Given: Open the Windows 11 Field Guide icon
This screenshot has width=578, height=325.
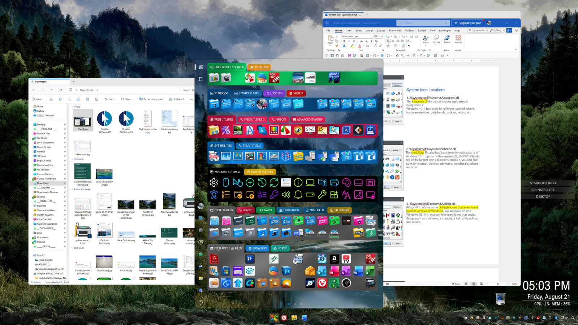Looking at the screenshot, I should coord(334,78).
